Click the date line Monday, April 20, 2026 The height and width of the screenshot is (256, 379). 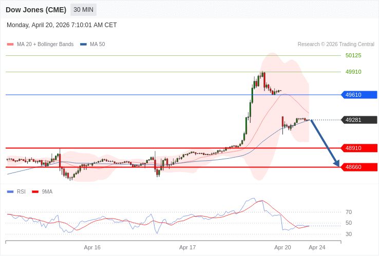pos(62,25)
